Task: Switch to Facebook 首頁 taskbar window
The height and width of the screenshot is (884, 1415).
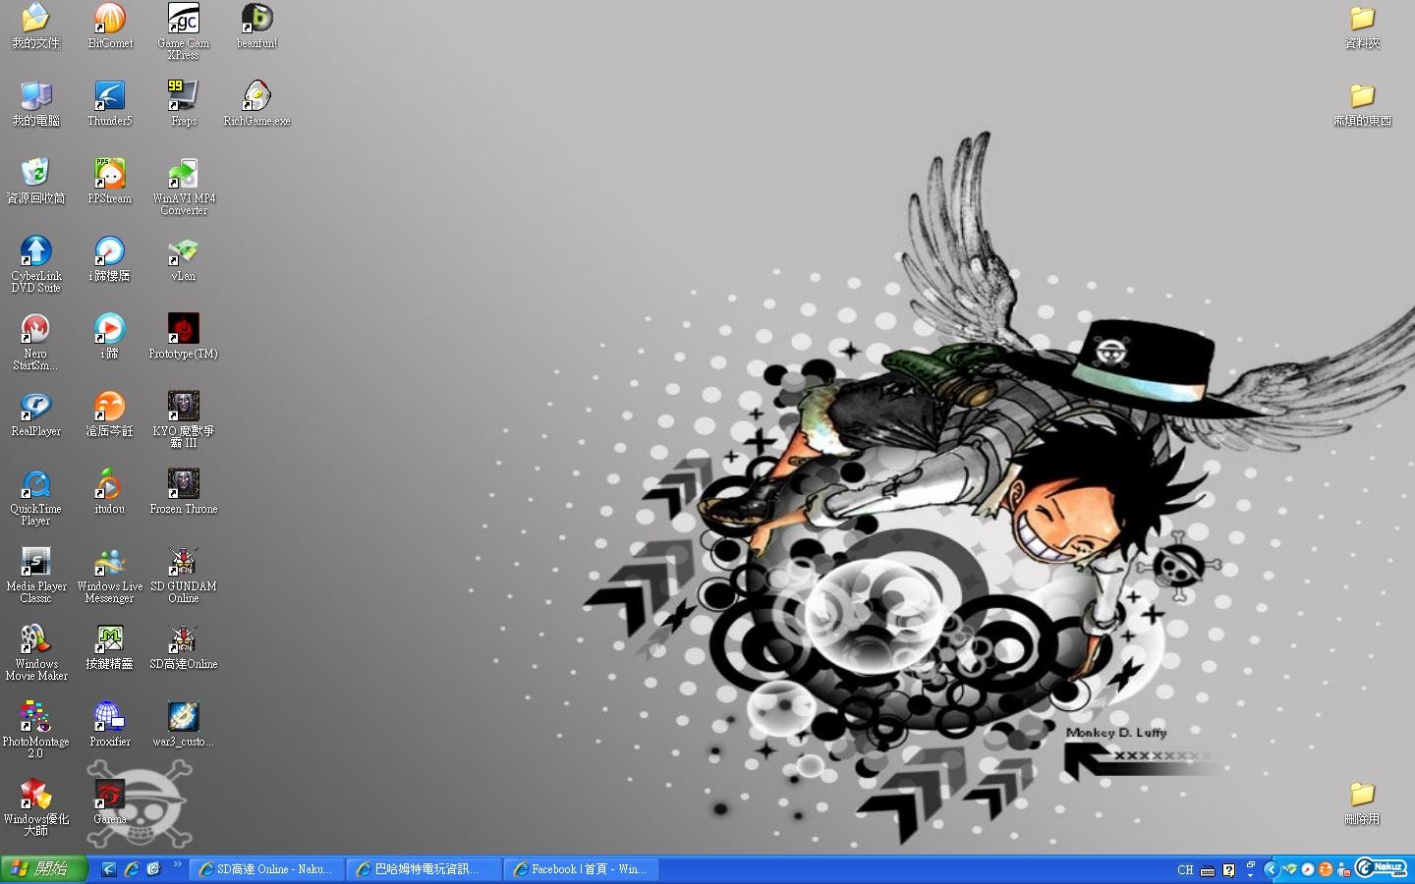Action: pyautogui.click(x=581, y=869)
